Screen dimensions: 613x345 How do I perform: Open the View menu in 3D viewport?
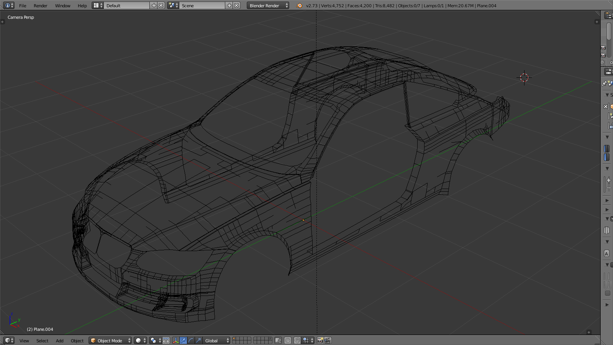(x=24, y=341)
